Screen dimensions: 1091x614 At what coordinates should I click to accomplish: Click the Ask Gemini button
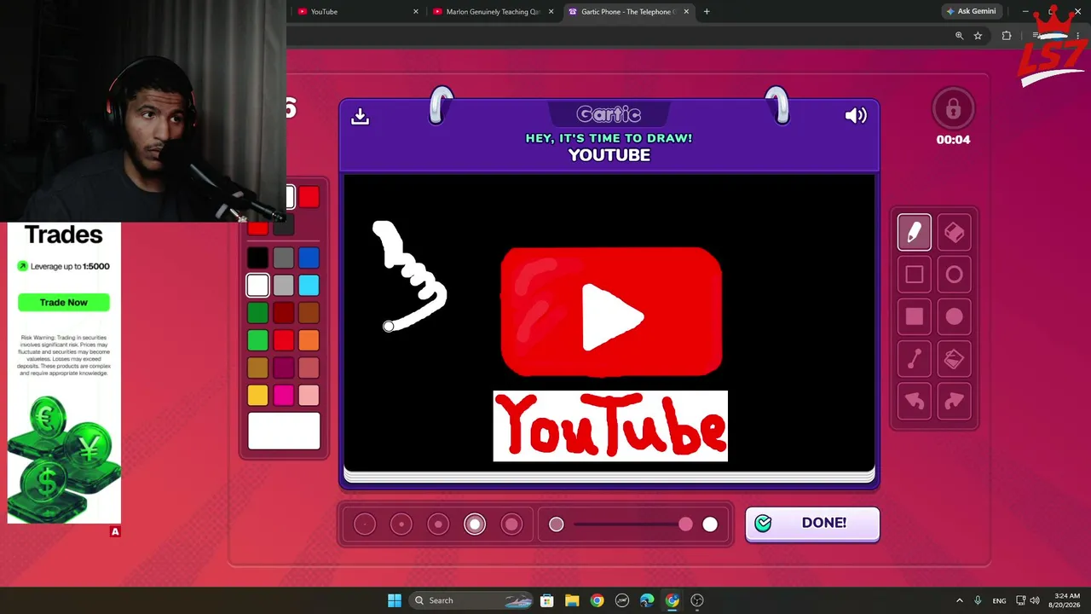971,11
